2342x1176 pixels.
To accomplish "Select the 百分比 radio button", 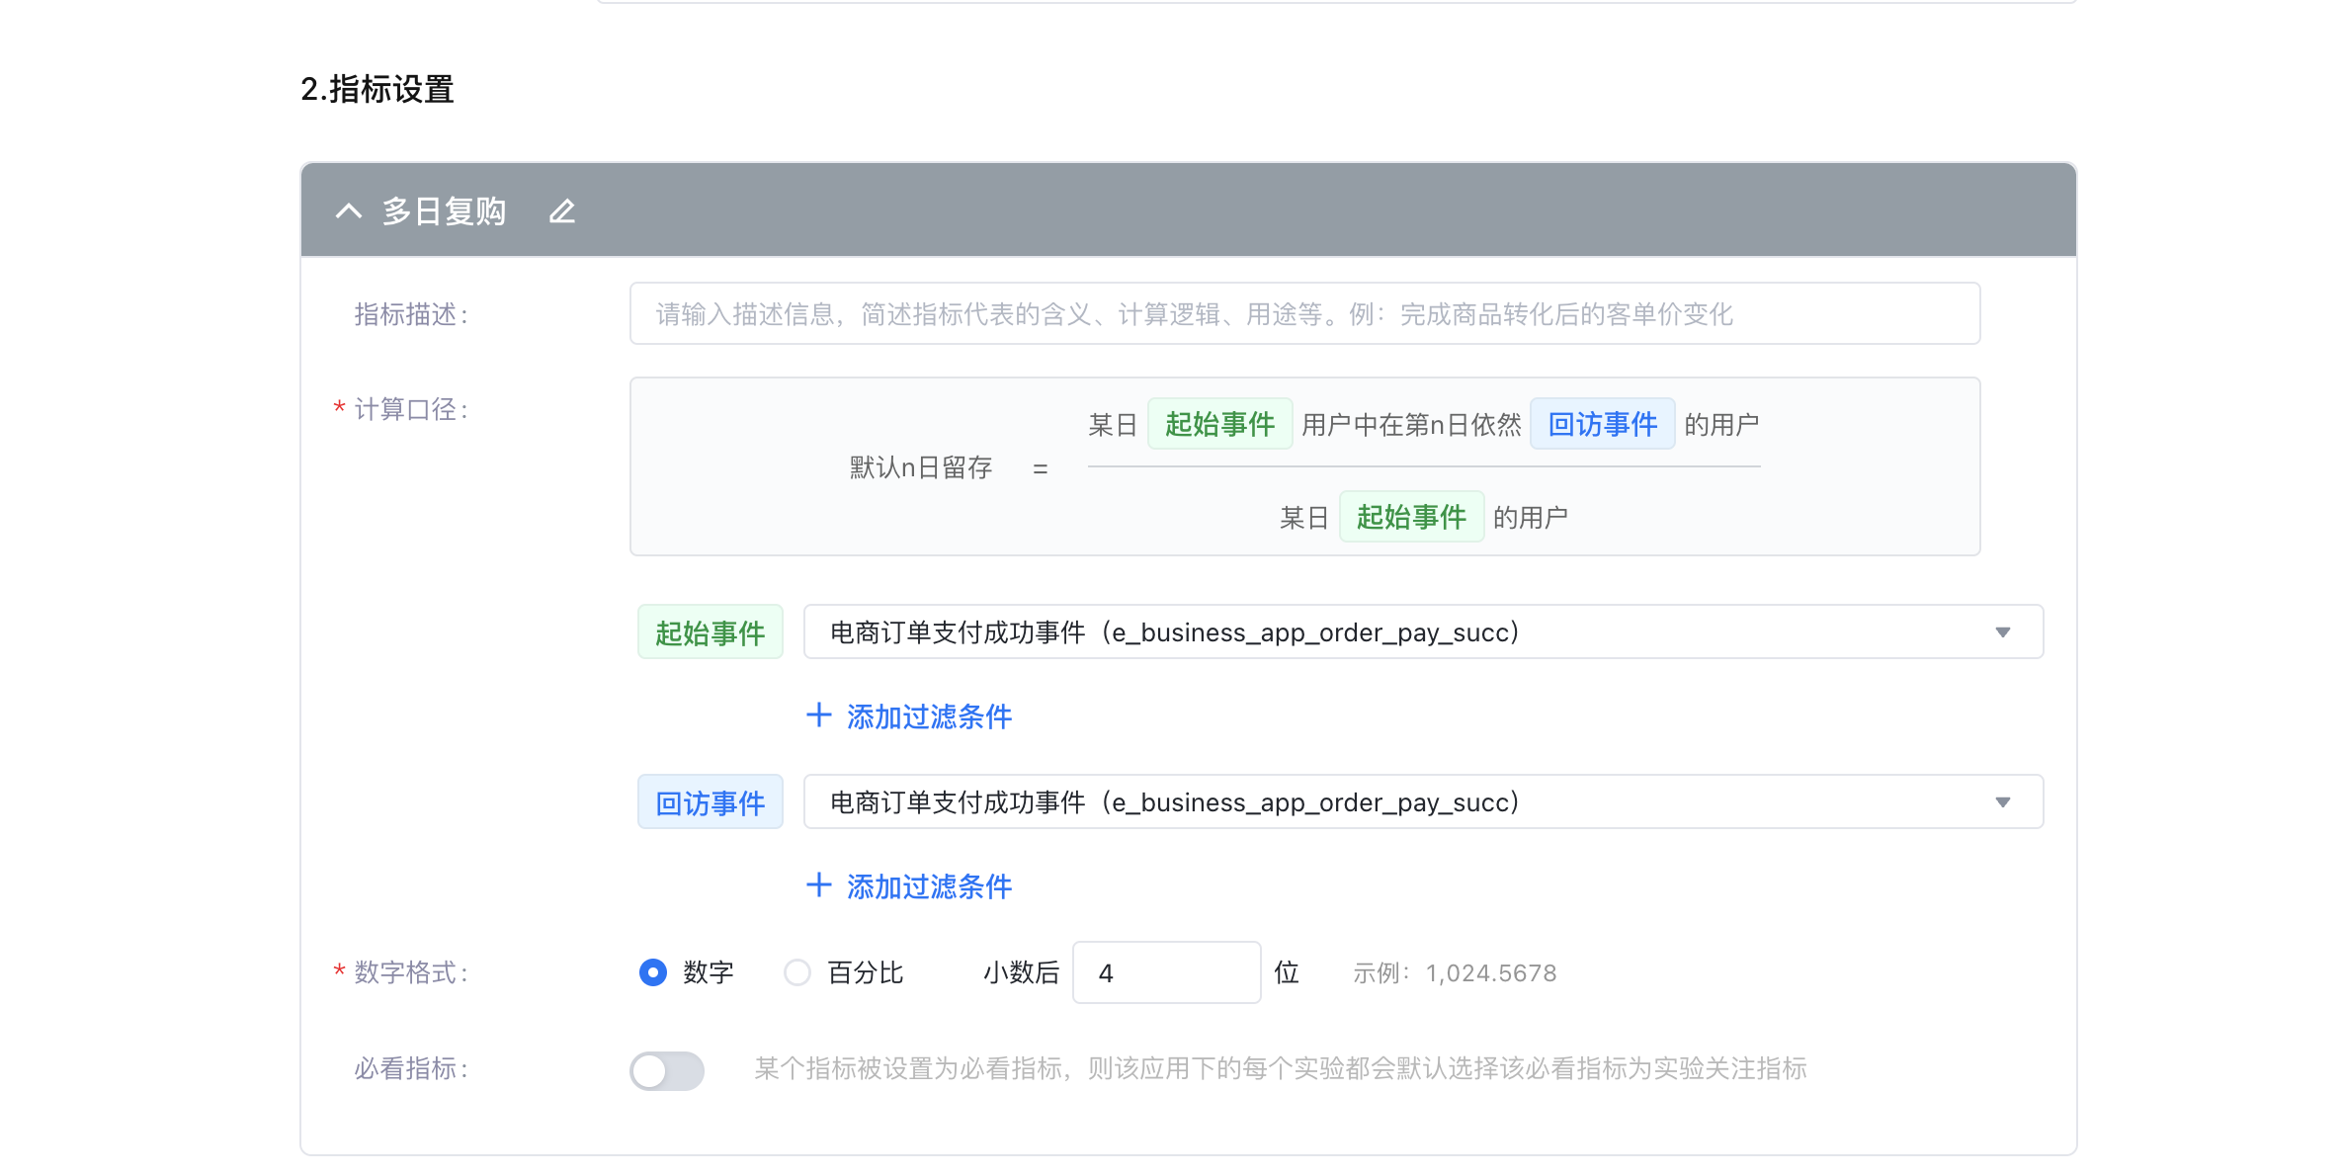I will click(797, 972).
